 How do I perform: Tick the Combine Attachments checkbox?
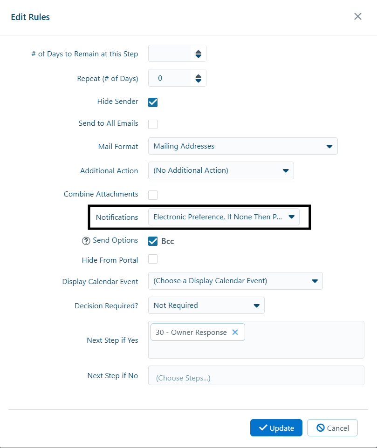(x=153, y=195)
